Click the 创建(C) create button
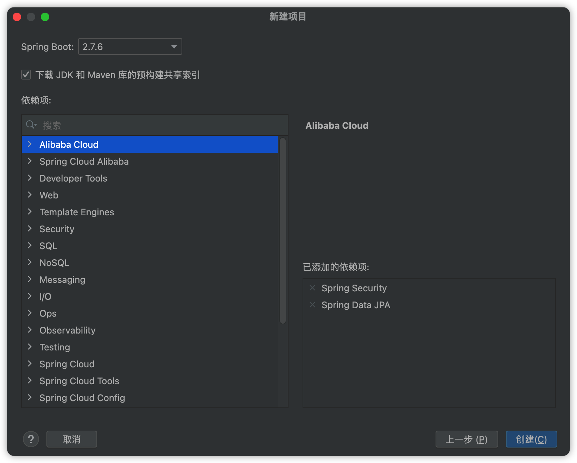Image resolution: width=577 pixels, height=463 pixels. click(x=531, y=439)
